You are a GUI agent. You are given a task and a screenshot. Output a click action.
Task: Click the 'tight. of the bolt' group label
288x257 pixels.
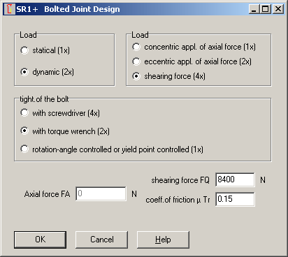pos(44,99)
